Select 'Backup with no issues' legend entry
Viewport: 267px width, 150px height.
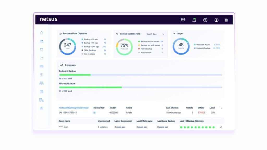150,41
